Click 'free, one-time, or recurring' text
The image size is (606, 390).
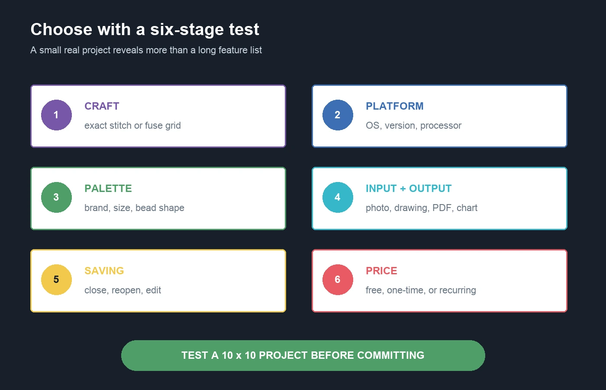pos(421,290)
